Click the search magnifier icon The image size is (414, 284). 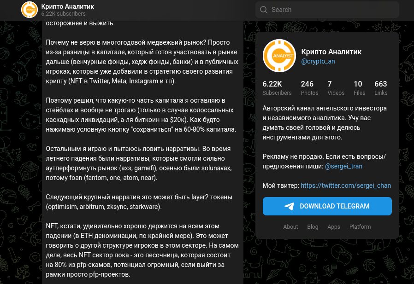click(264, 10)
